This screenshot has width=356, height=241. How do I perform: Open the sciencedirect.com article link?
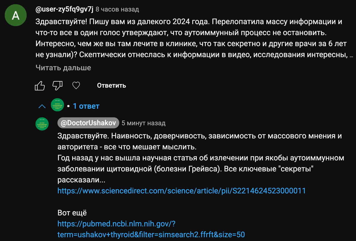click(181, 191)
